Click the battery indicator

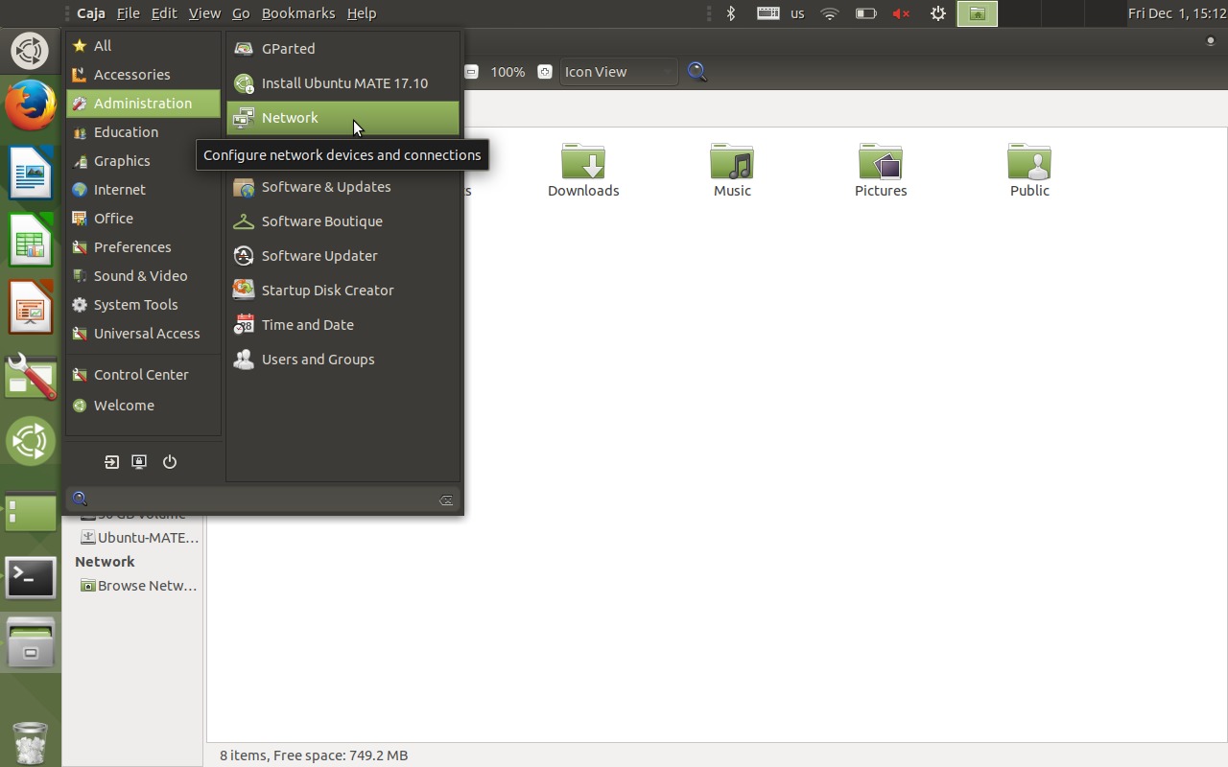pyautogui.click(x=865, y=13)
